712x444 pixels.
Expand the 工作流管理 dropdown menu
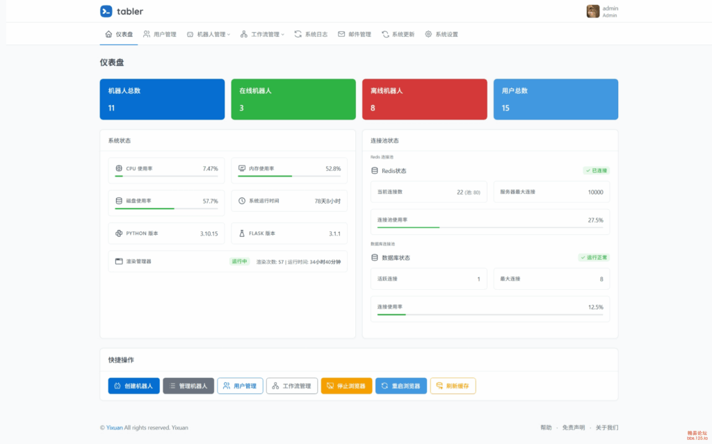[262, 34]
